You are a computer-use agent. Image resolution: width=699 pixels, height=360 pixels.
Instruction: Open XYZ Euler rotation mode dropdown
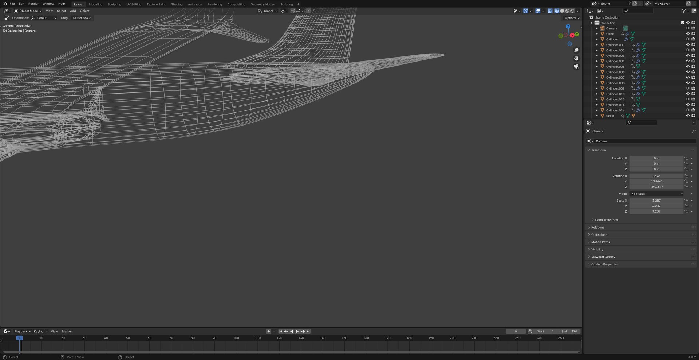tap(656, 194)
